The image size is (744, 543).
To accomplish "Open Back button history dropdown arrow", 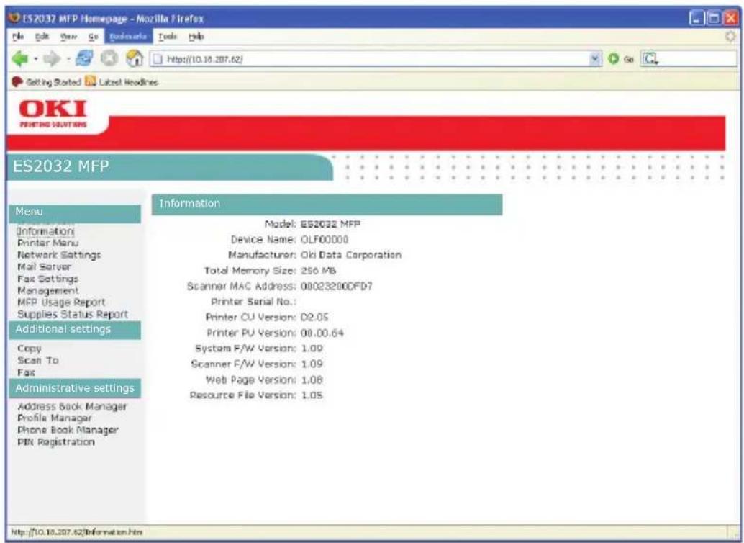I will (35, 59).
